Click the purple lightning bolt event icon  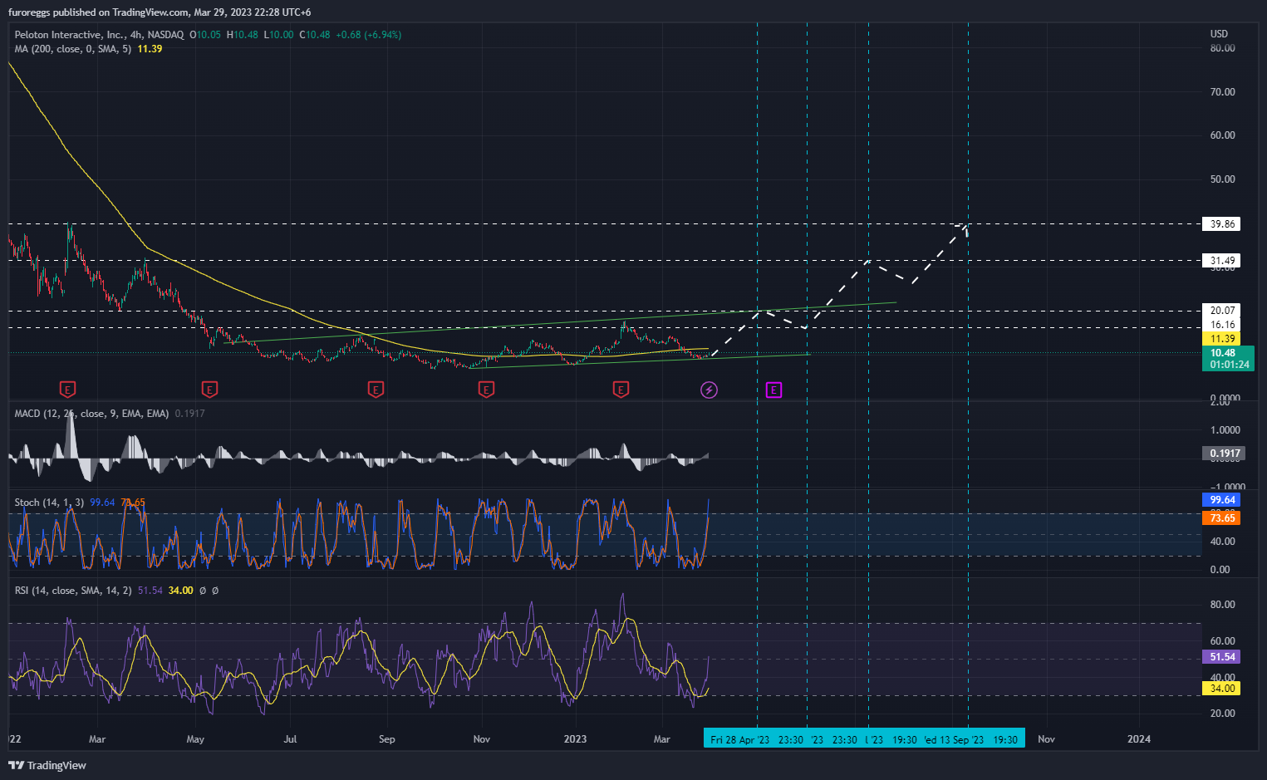[709, 390]
